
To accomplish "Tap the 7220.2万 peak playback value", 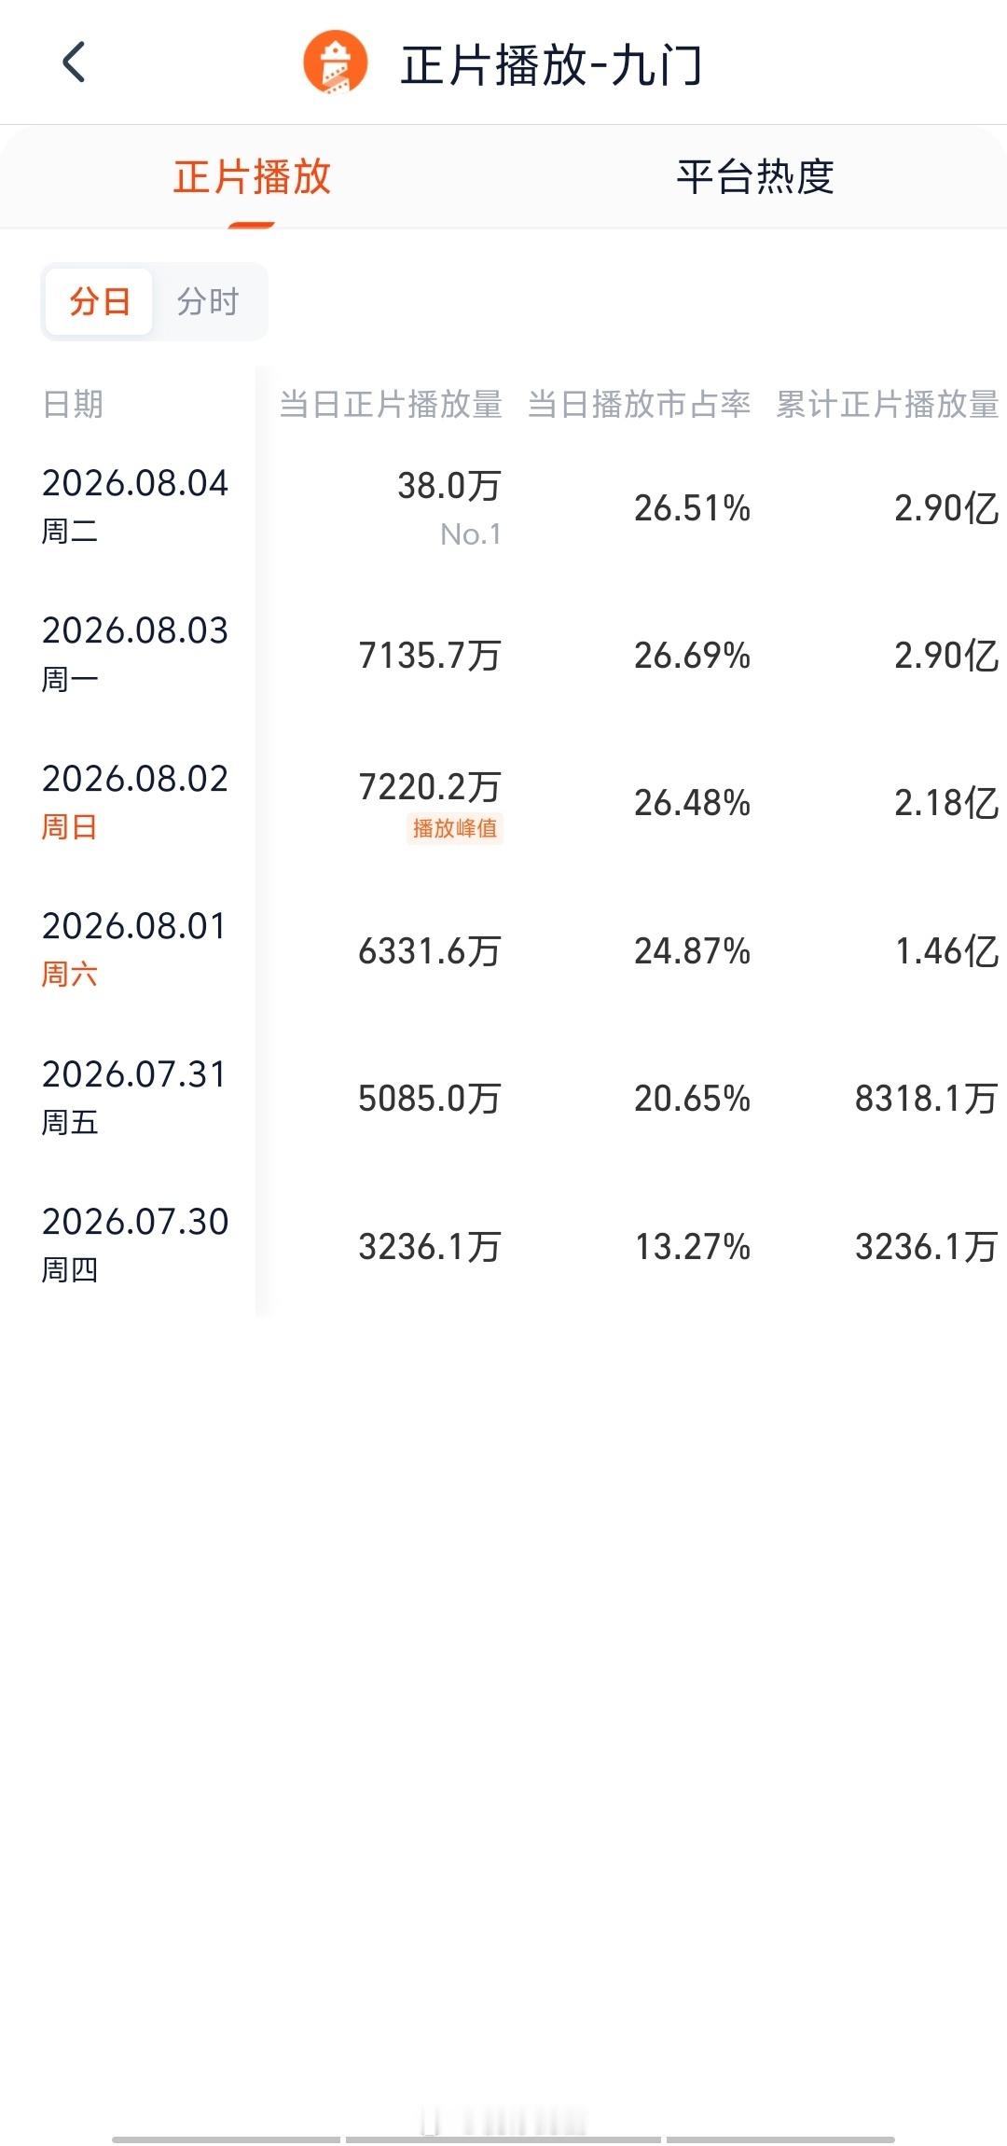I will [x=431, y=786].
